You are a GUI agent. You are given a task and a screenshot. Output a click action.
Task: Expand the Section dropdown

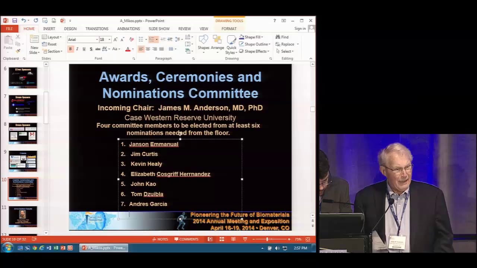pyautogui.click(x=52, y=51)
